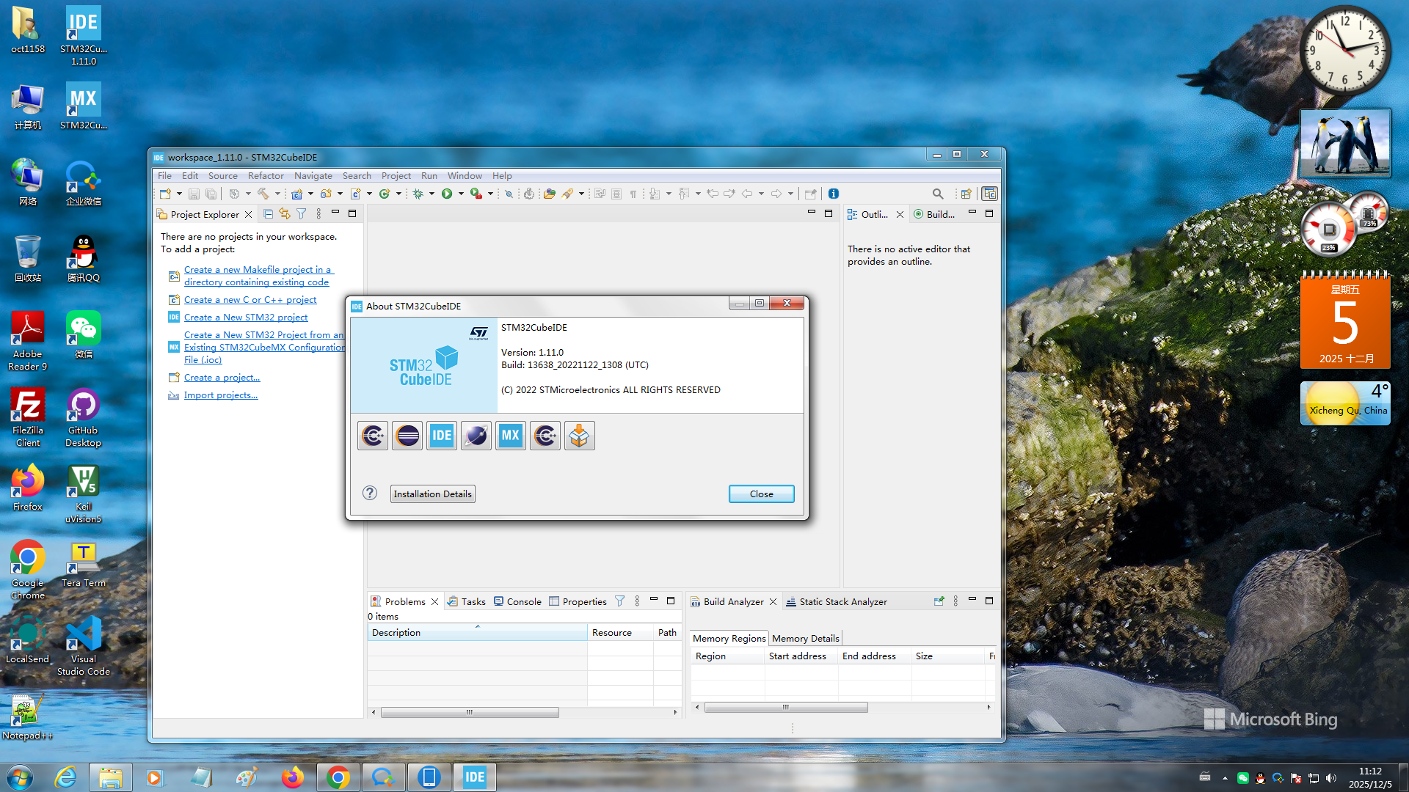Click the Problems view filter icon
Viewport: 1409px width, 792px height.
coord(619,601)
